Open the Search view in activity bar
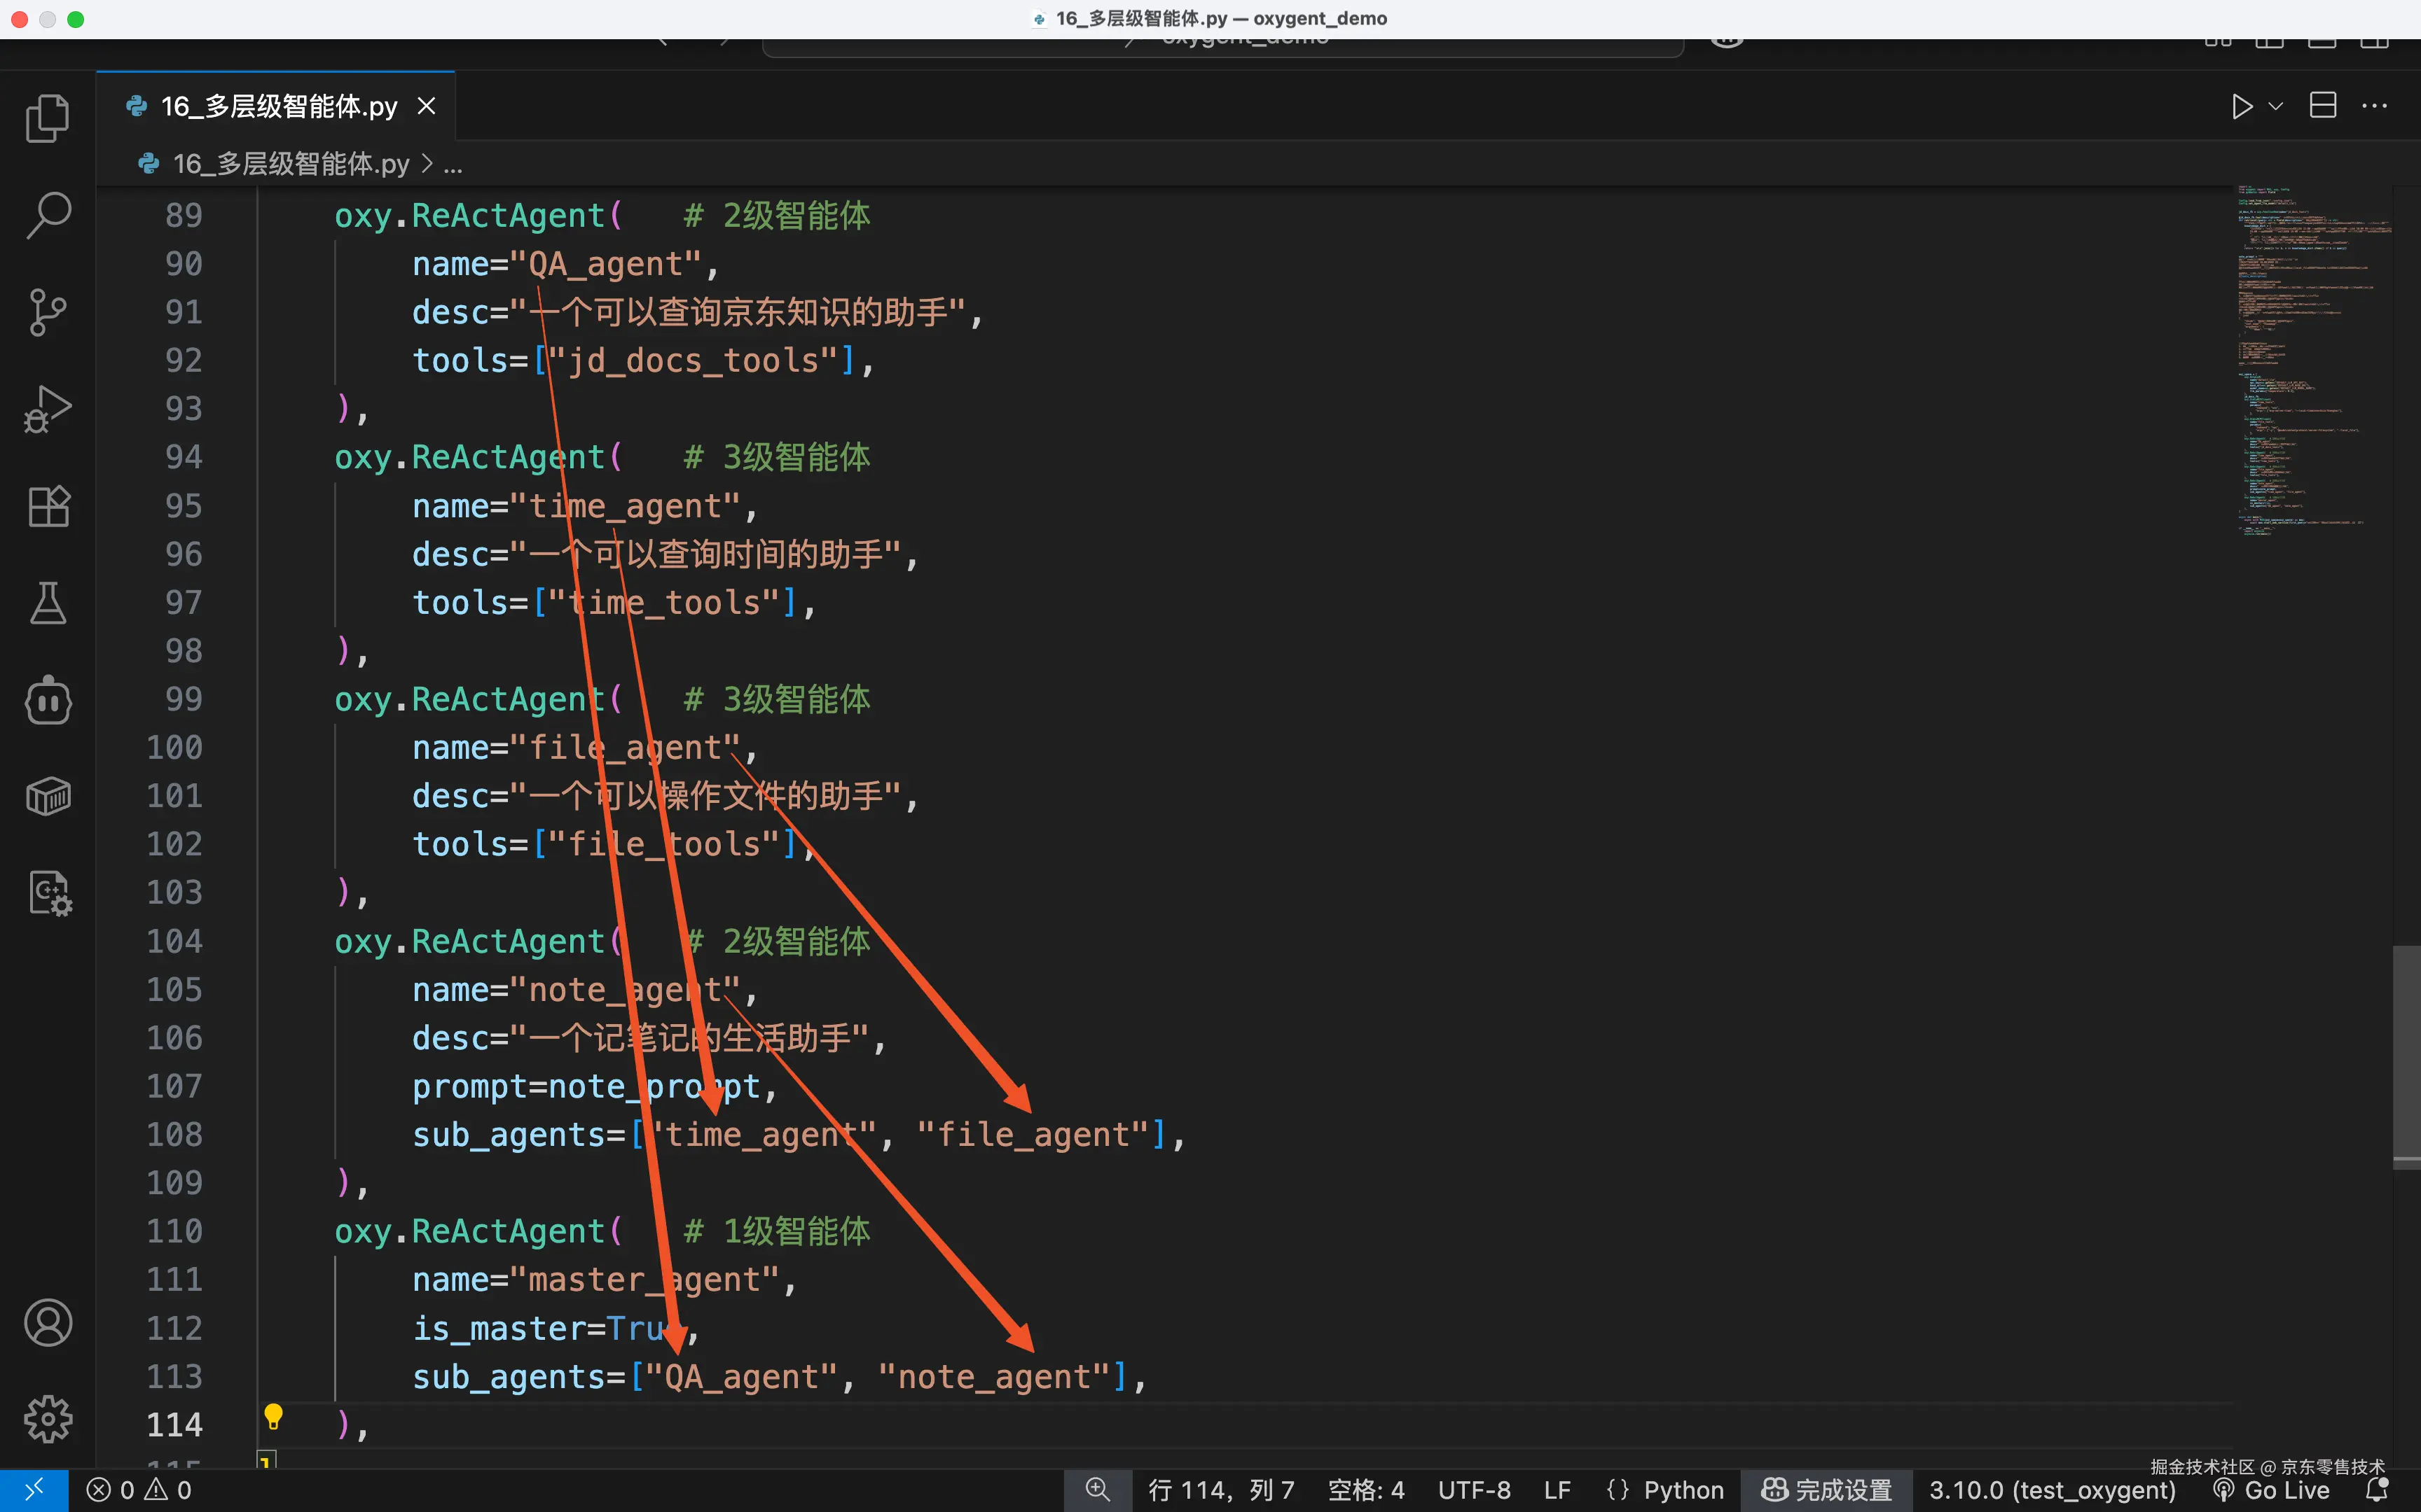The height and width of the screenshot is (1512, 2421). (x=47, y=215)
